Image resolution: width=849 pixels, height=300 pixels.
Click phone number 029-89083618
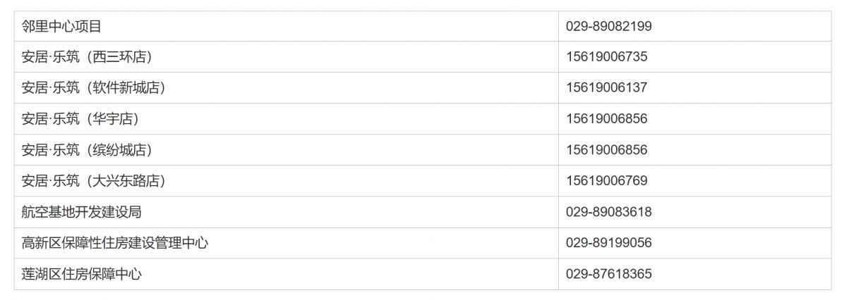(608, 212)
